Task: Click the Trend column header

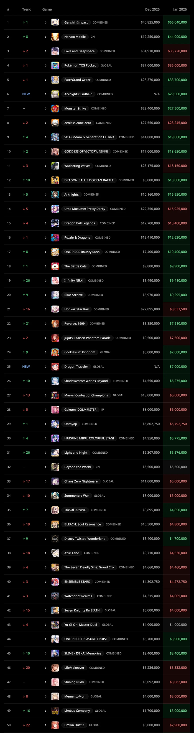Action: (x=27, y=9)
